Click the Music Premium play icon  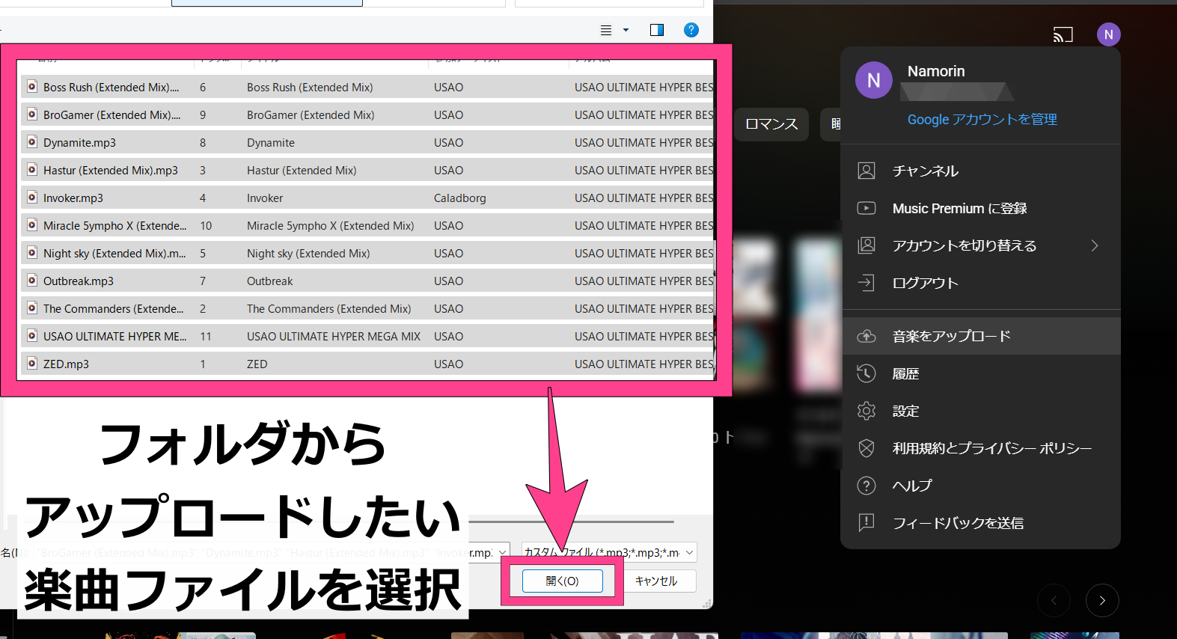(x=866, y=208)
